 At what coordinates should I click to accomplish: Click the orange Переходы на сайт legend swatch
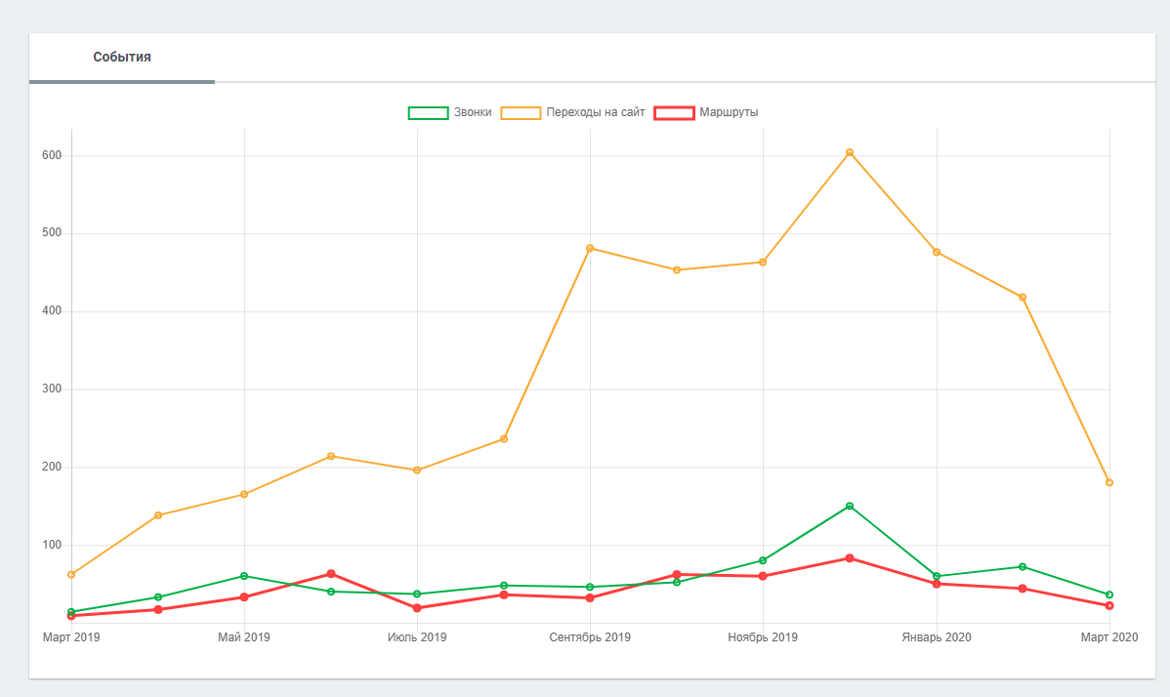click(x=521, y=112)
